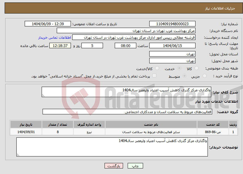243x174 pixels.
Task: Select the خدمت radio button
Action: click(x=179, y=68)
